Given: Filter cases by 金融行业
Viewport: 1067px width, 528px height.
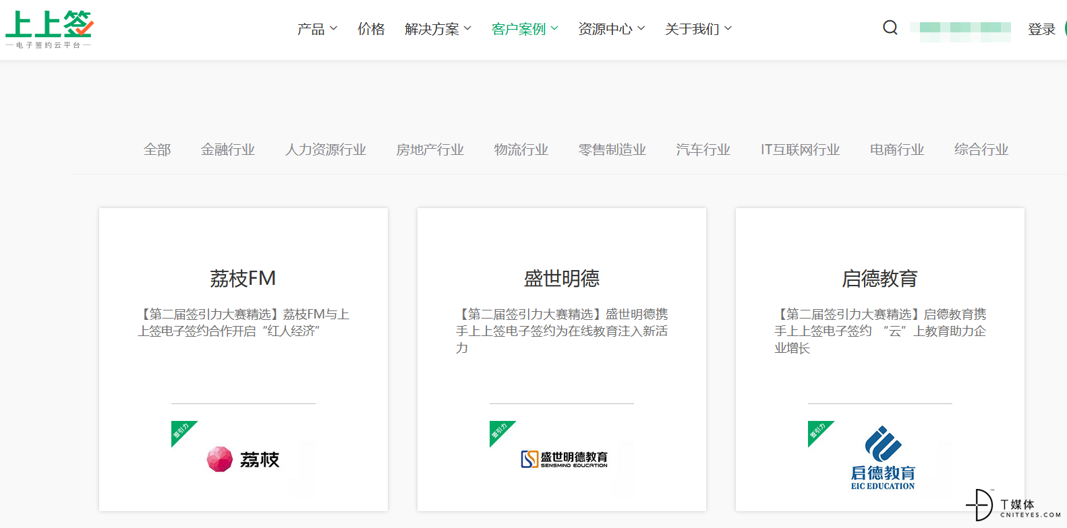Looking at the screenshot, I should pyautogui.click(x=228, y=150).
